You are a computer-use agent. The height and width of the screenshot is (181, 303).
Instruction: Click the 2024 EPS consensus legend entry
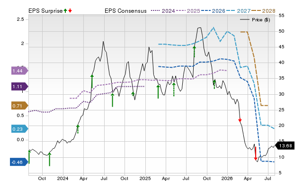click(x=163, y=11)
